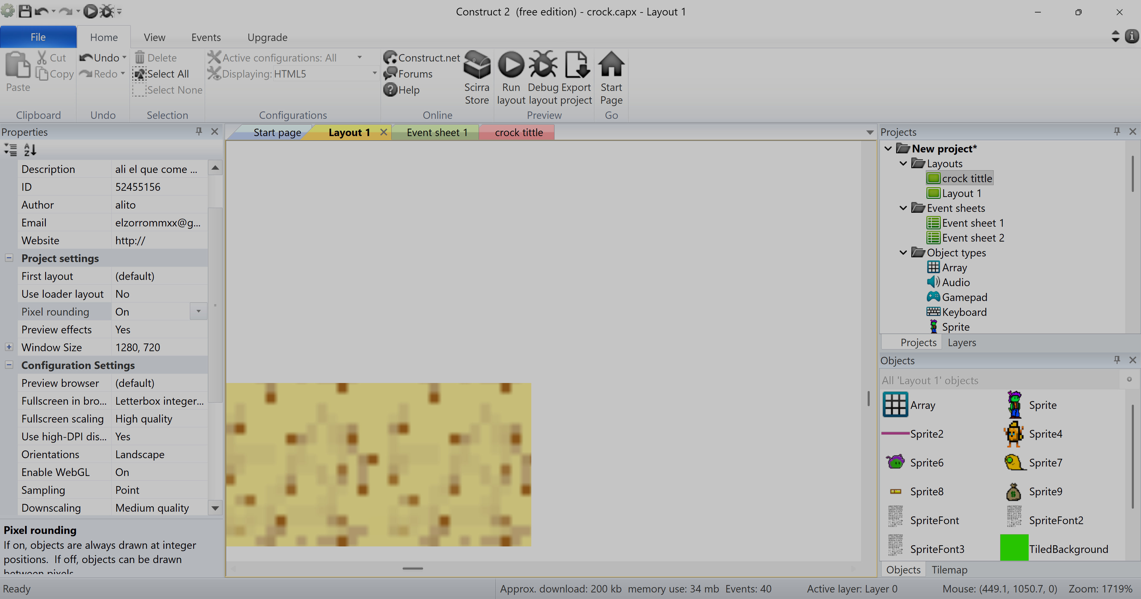The image size is (1141, 599).
Task: Toggle categorized view in Properties panel
Action: (11, 150)
